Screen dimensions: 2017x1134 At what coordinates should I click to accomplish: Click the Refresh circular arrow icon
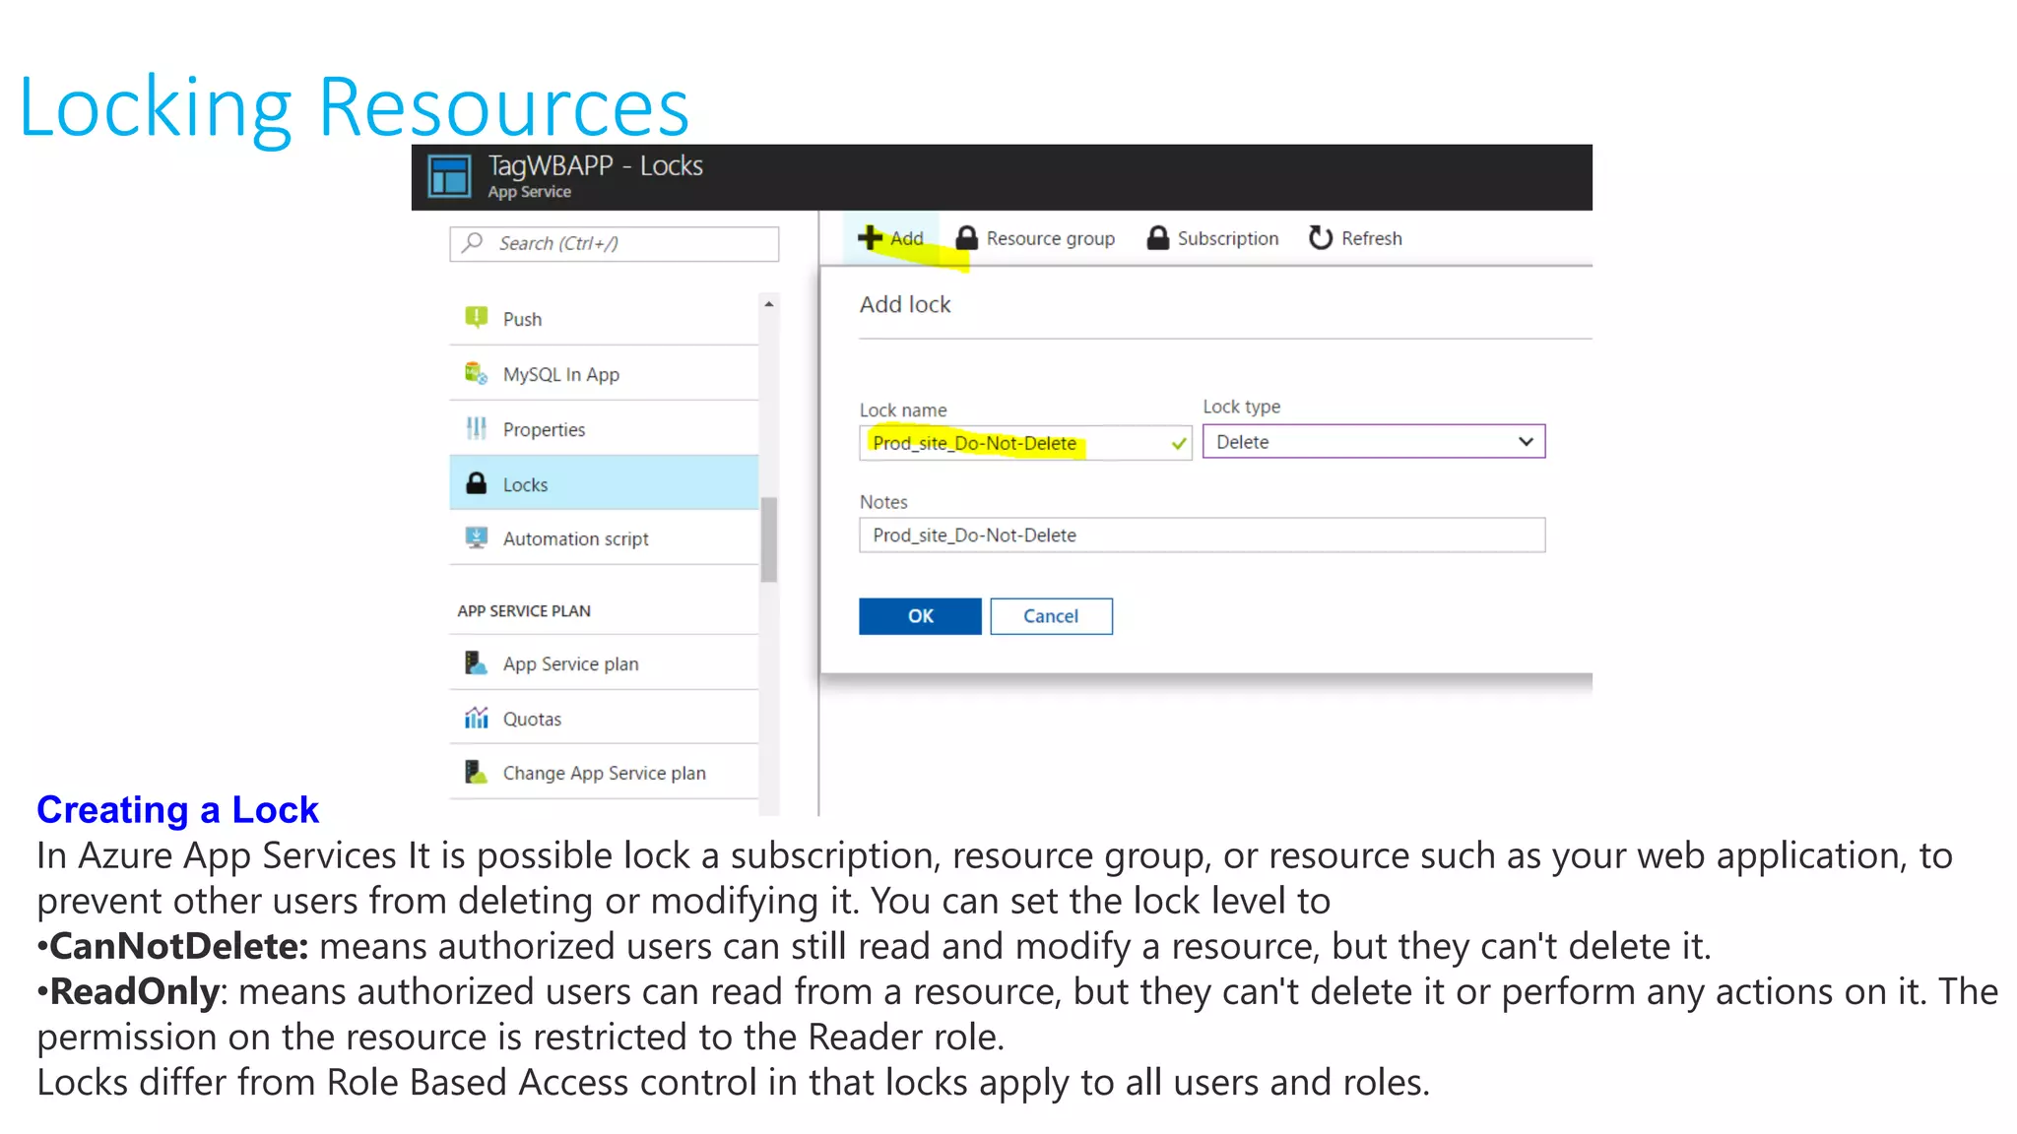pyautogui.click(x=1321, y=237)
